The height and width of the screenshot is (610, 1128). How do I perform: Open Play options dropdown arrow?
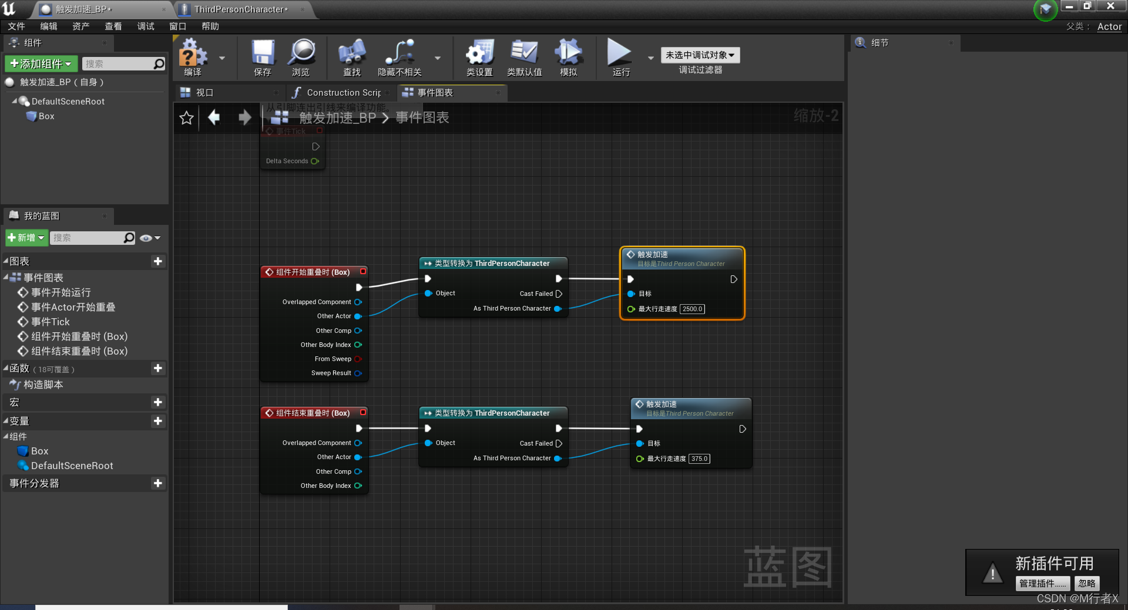pos(650,58)
